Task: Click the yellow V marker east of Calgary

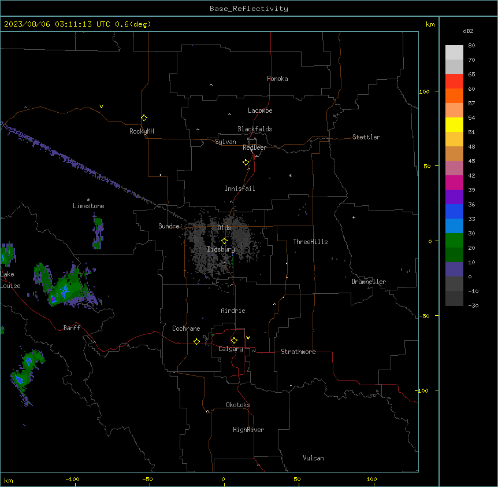Action: pos(248,338)
